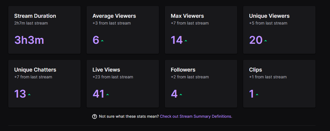Click the Live Views value 41

point(98,94)
